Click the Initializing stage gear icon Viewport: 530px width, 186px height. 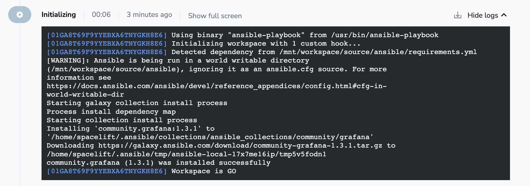coord(20,15)
